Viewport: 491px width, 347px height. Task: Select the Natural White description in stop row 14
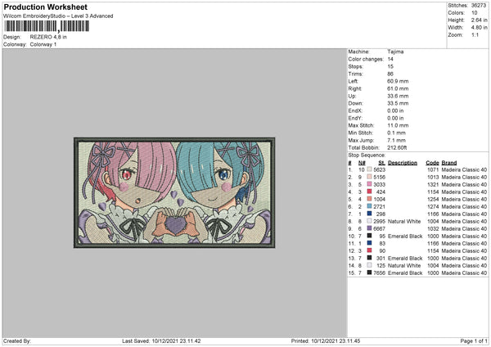(404, 266)
